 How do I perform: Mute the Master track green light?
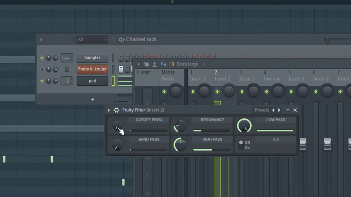tap(164, 92)
